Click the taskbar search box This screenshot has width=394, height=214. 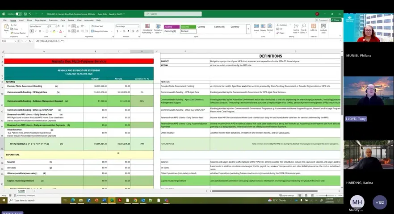pos(34,201)
